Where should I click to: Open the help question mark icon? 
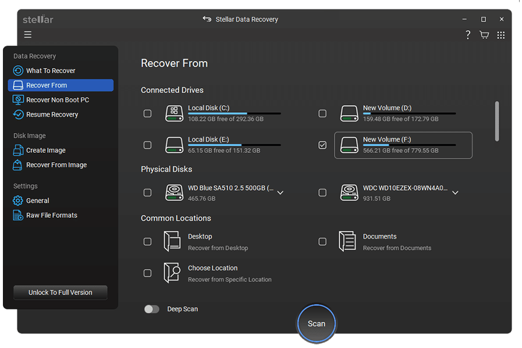tap(468, 35)
